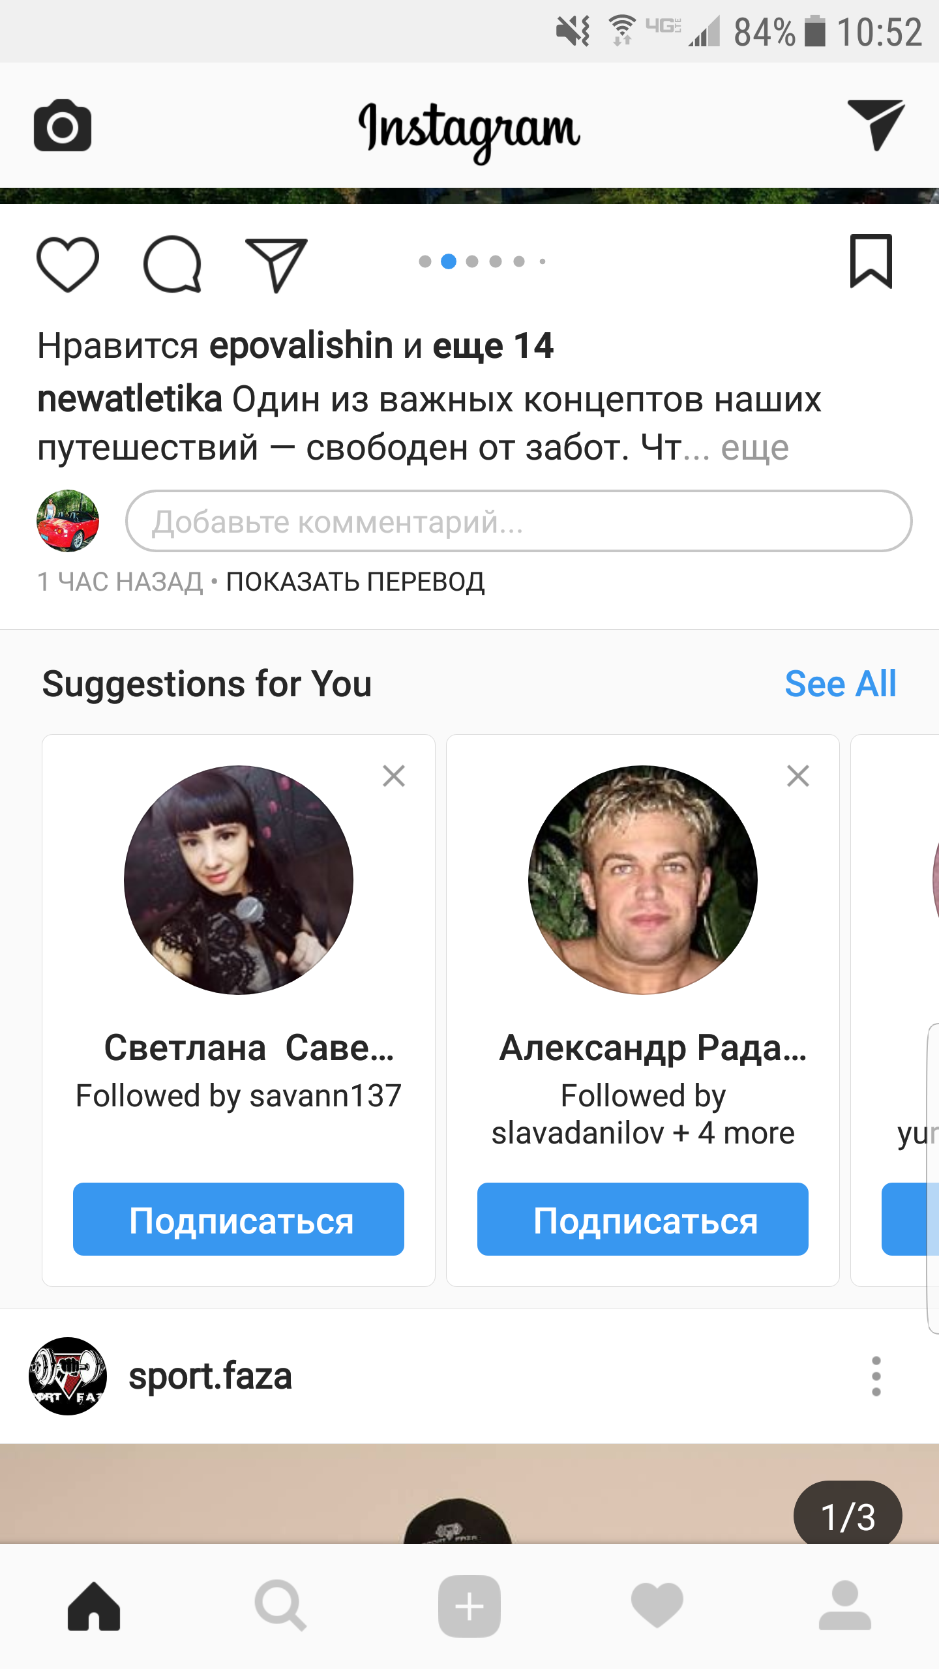Dismiss the Александр suggestion card

click(798, 776)
